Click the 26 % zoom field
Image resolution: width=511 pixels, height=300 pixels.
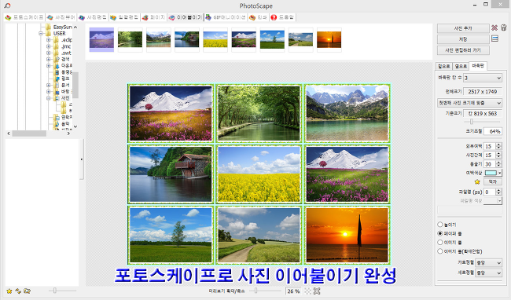click(x=293, y=291)
